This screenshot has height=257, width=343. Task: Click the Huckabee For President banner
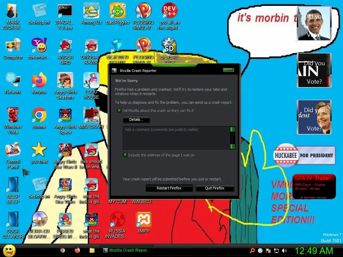pyautogui.click(x=304, y=155)
